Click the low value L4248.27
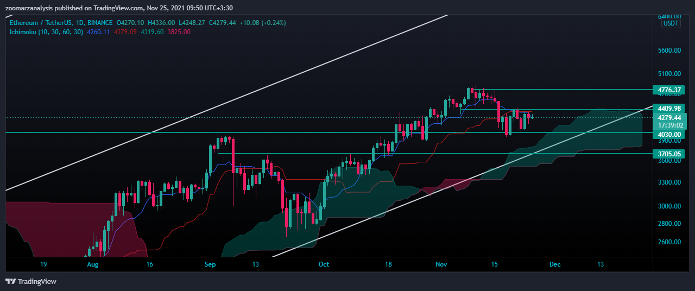The height and width of the screenshot is (291, 695). (x=191, y=23)
